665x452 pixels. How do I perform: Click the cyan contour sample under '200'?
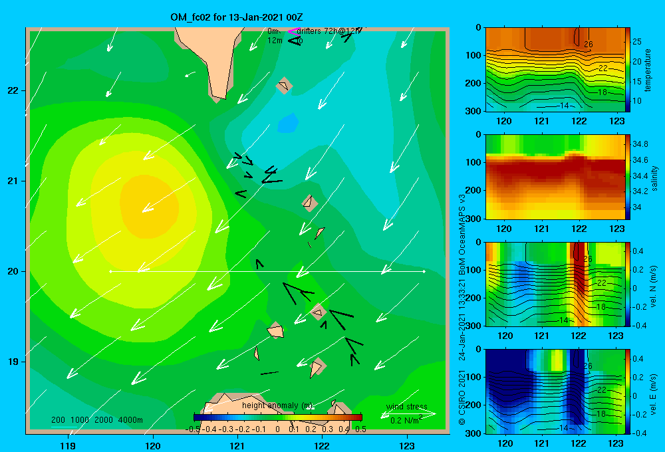tap(65, 427)
